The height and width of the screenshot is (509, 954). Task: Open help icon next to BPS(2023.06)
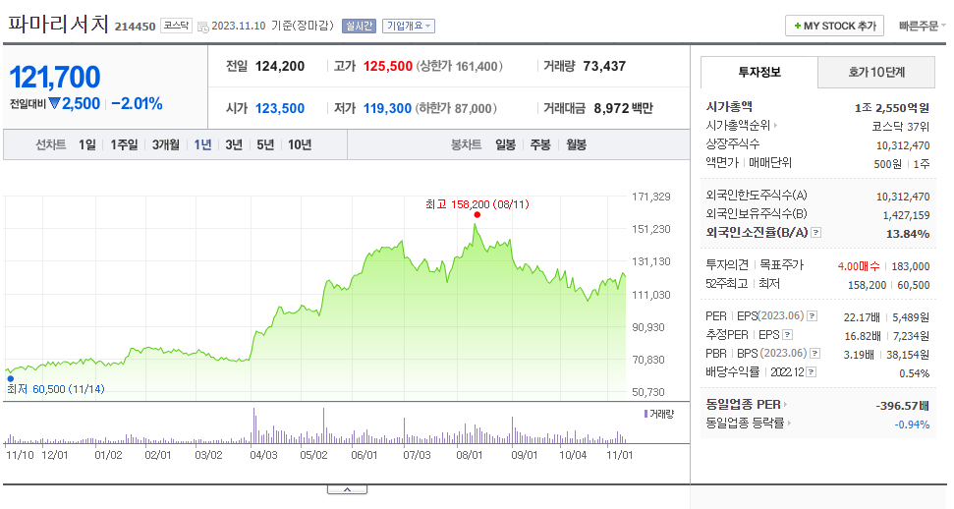click(815, 353)
